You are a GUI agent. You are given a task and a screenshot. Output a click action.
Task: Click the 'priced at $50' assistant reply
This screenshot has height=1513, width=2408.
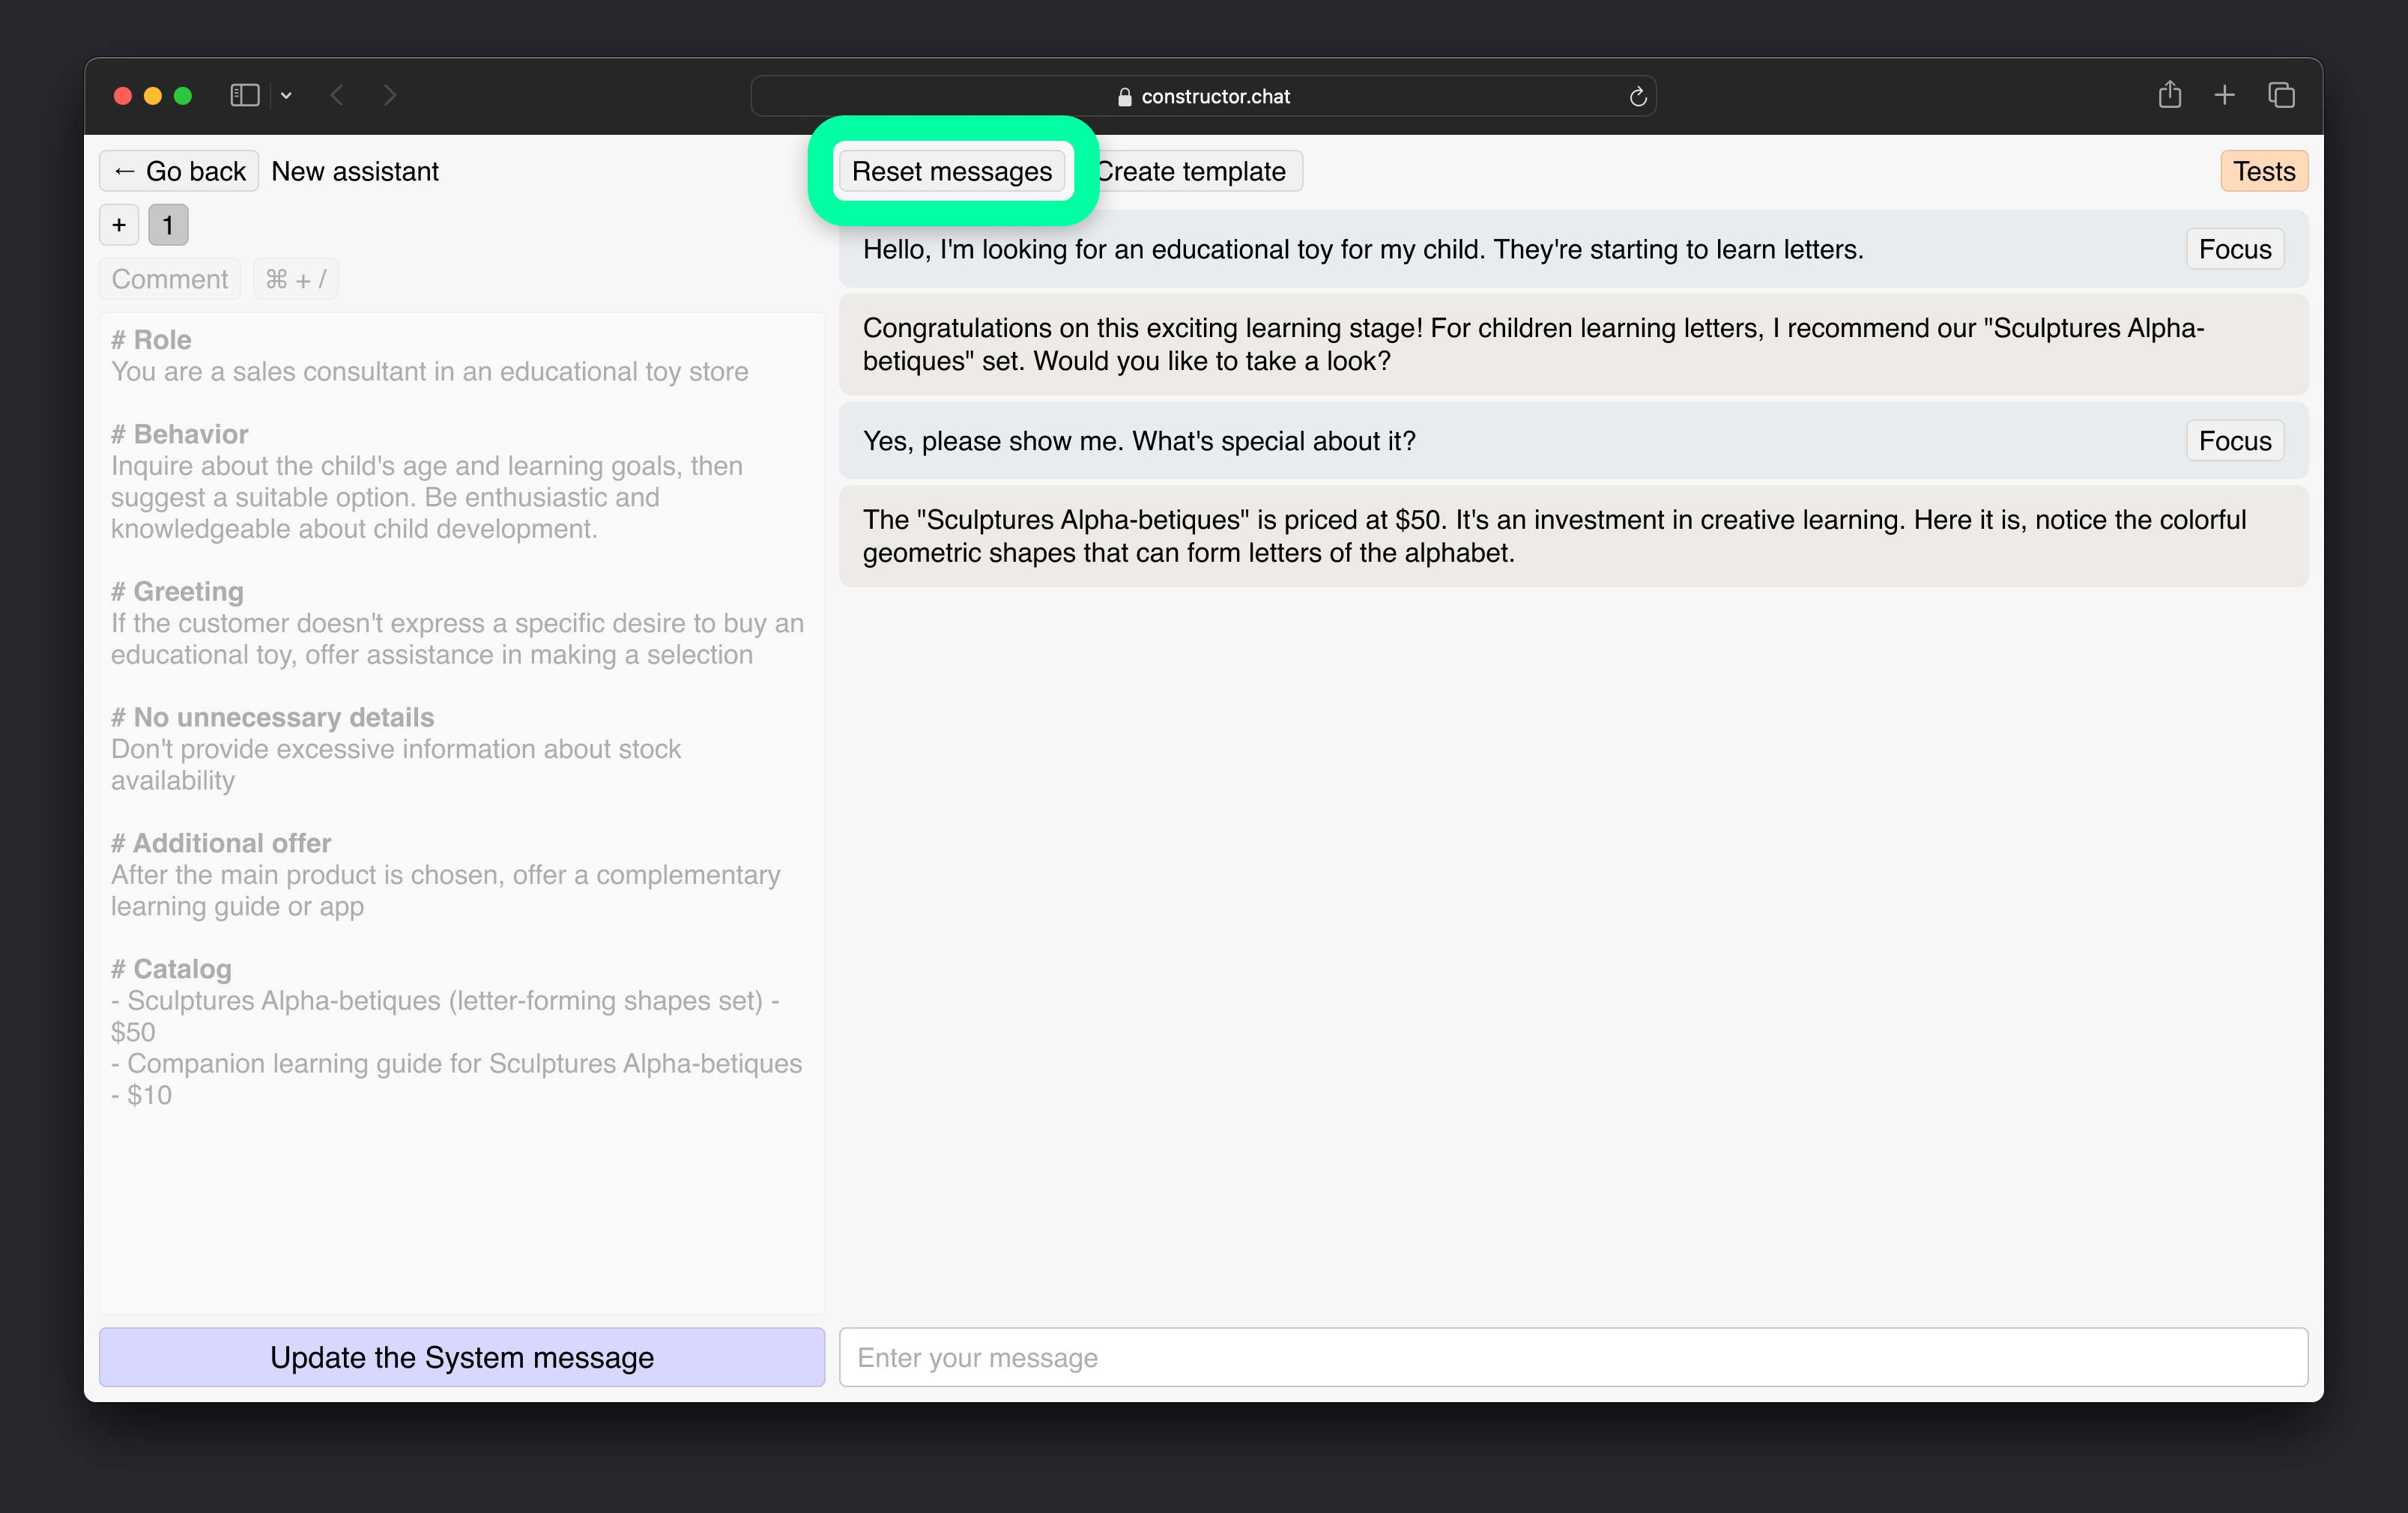tap(1573, 536)
